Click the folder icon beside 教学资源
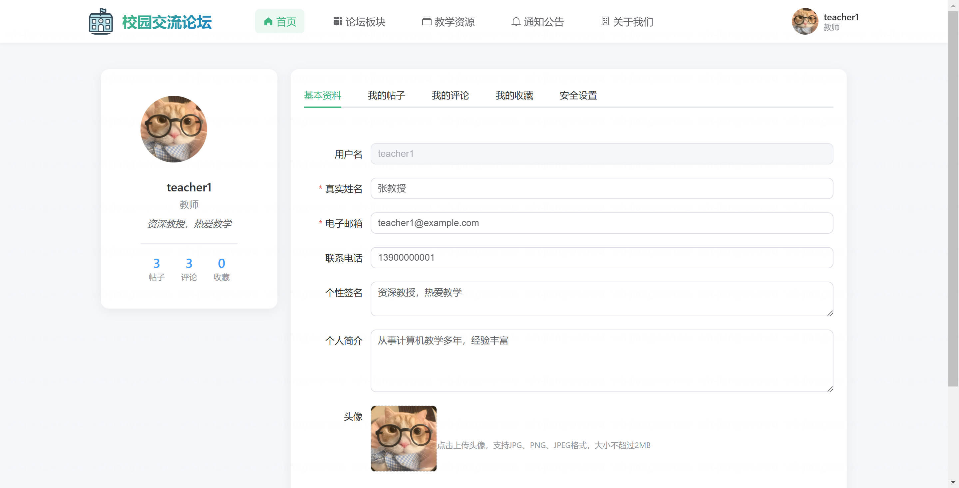This screenshot has width=959, height=488. pos(426,21)
